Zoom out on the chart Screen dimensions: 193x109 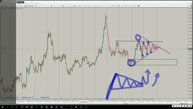[x=128, y=6]
